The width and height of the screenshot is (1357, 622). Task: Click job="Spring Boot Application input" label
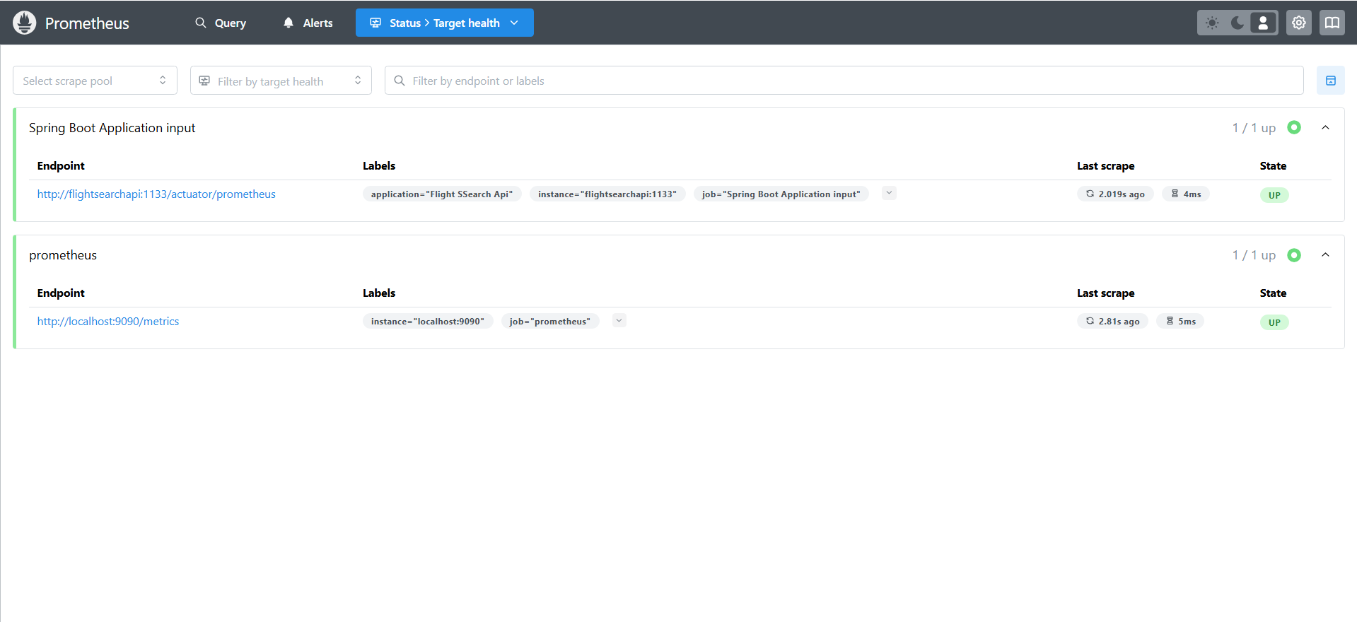click(781, 194)
